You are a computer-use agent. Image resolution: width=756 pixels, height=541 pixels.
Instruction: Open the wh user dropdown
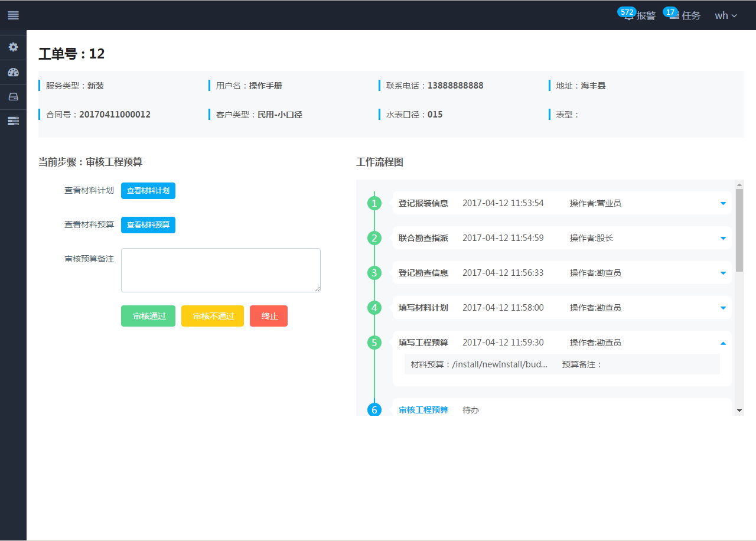tap(725, 16)
